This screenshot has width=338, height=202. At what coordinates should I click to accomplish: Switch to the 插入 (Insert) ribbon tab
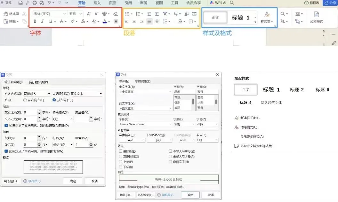point(97,3)
